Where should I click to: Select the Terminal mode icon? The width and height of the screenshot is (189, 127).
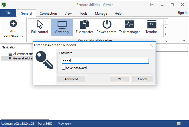pos(152,25)
